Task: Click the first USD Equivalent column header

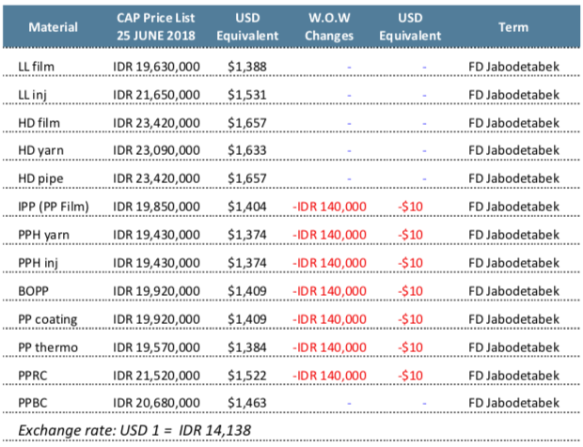Action: 253,26
